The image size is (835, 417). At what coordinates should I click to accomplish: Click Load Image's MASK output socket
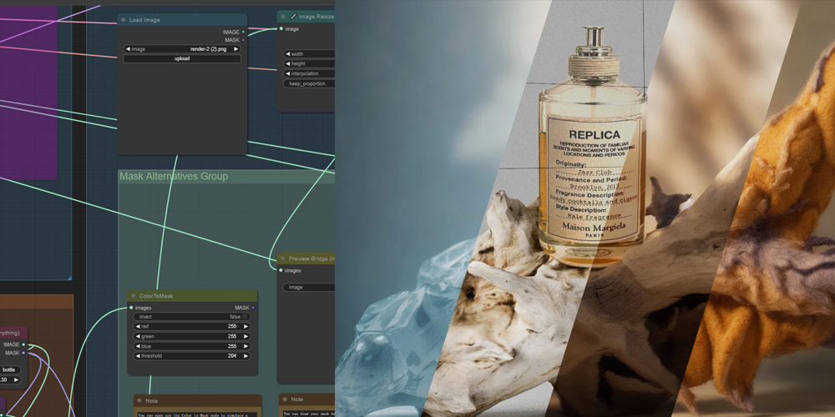coord(243,40)
